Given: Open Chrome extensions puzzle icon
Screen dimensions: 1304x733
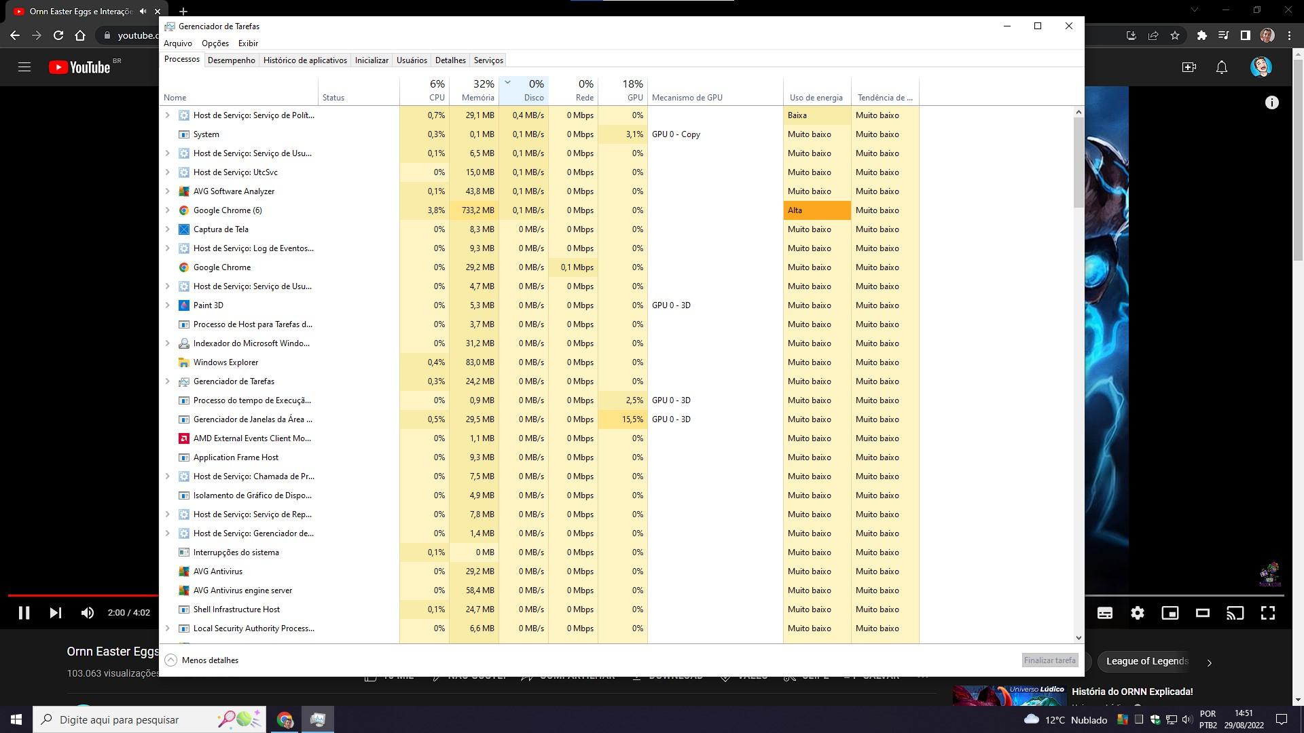Looking at the screenshot, I should 1202,35.
